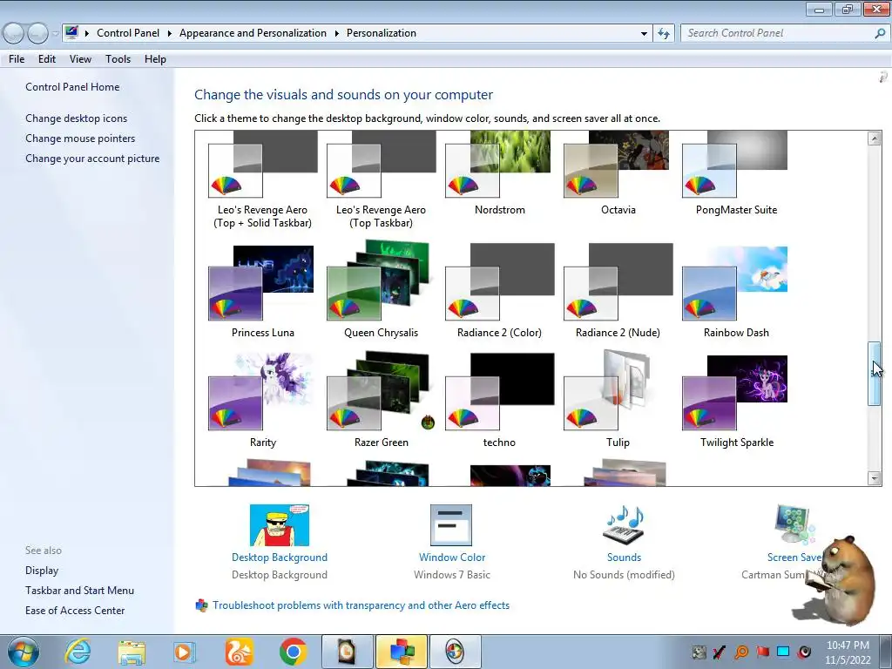This screenshot has height=669, width=892.
Task: Switch to the Personalization taskbar window
Action: pyautogui.click(x=401, y=652)
